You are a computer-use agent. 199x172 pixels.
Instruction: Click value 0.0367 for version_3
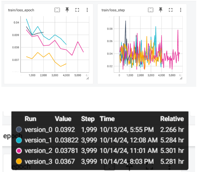point(65,161)
